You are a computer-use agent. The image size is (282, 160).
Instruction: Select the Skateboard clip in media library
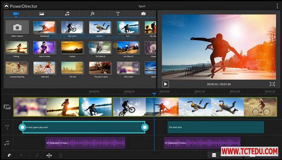click(x=44, y=27)
